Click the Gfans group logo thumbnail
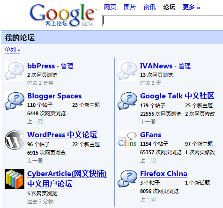Screen dimensions: 223x208 [x=127, y=140]
